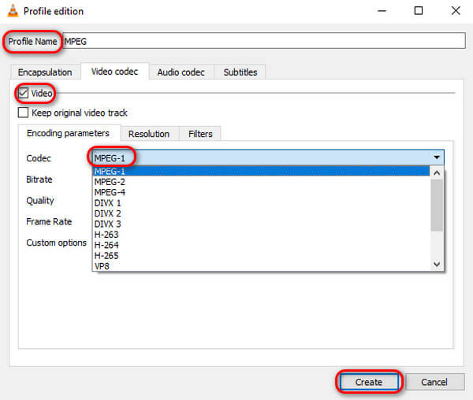Screen dimensions: 473x400
Task: Open the Resolution sub-tab
Action: tap(149, 134)
